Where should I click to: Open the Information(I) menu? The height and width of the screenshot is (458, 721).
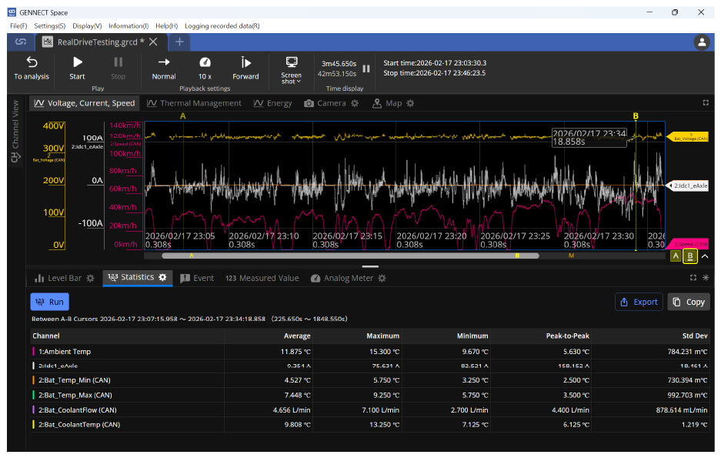click(x=129, y=25)
